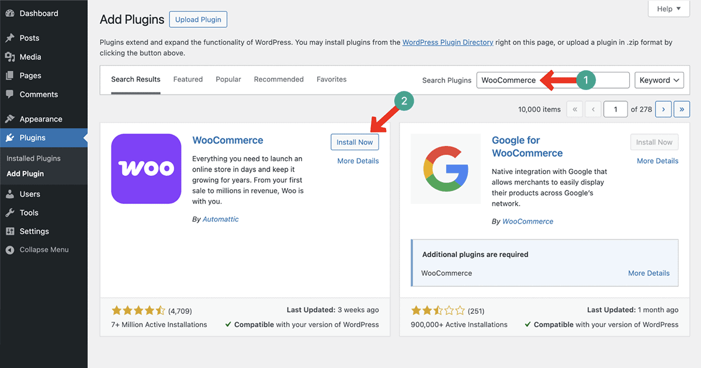Open the WordPress Plugin Directory link
This screenshot has width=701, height=368.
[447, 42]
